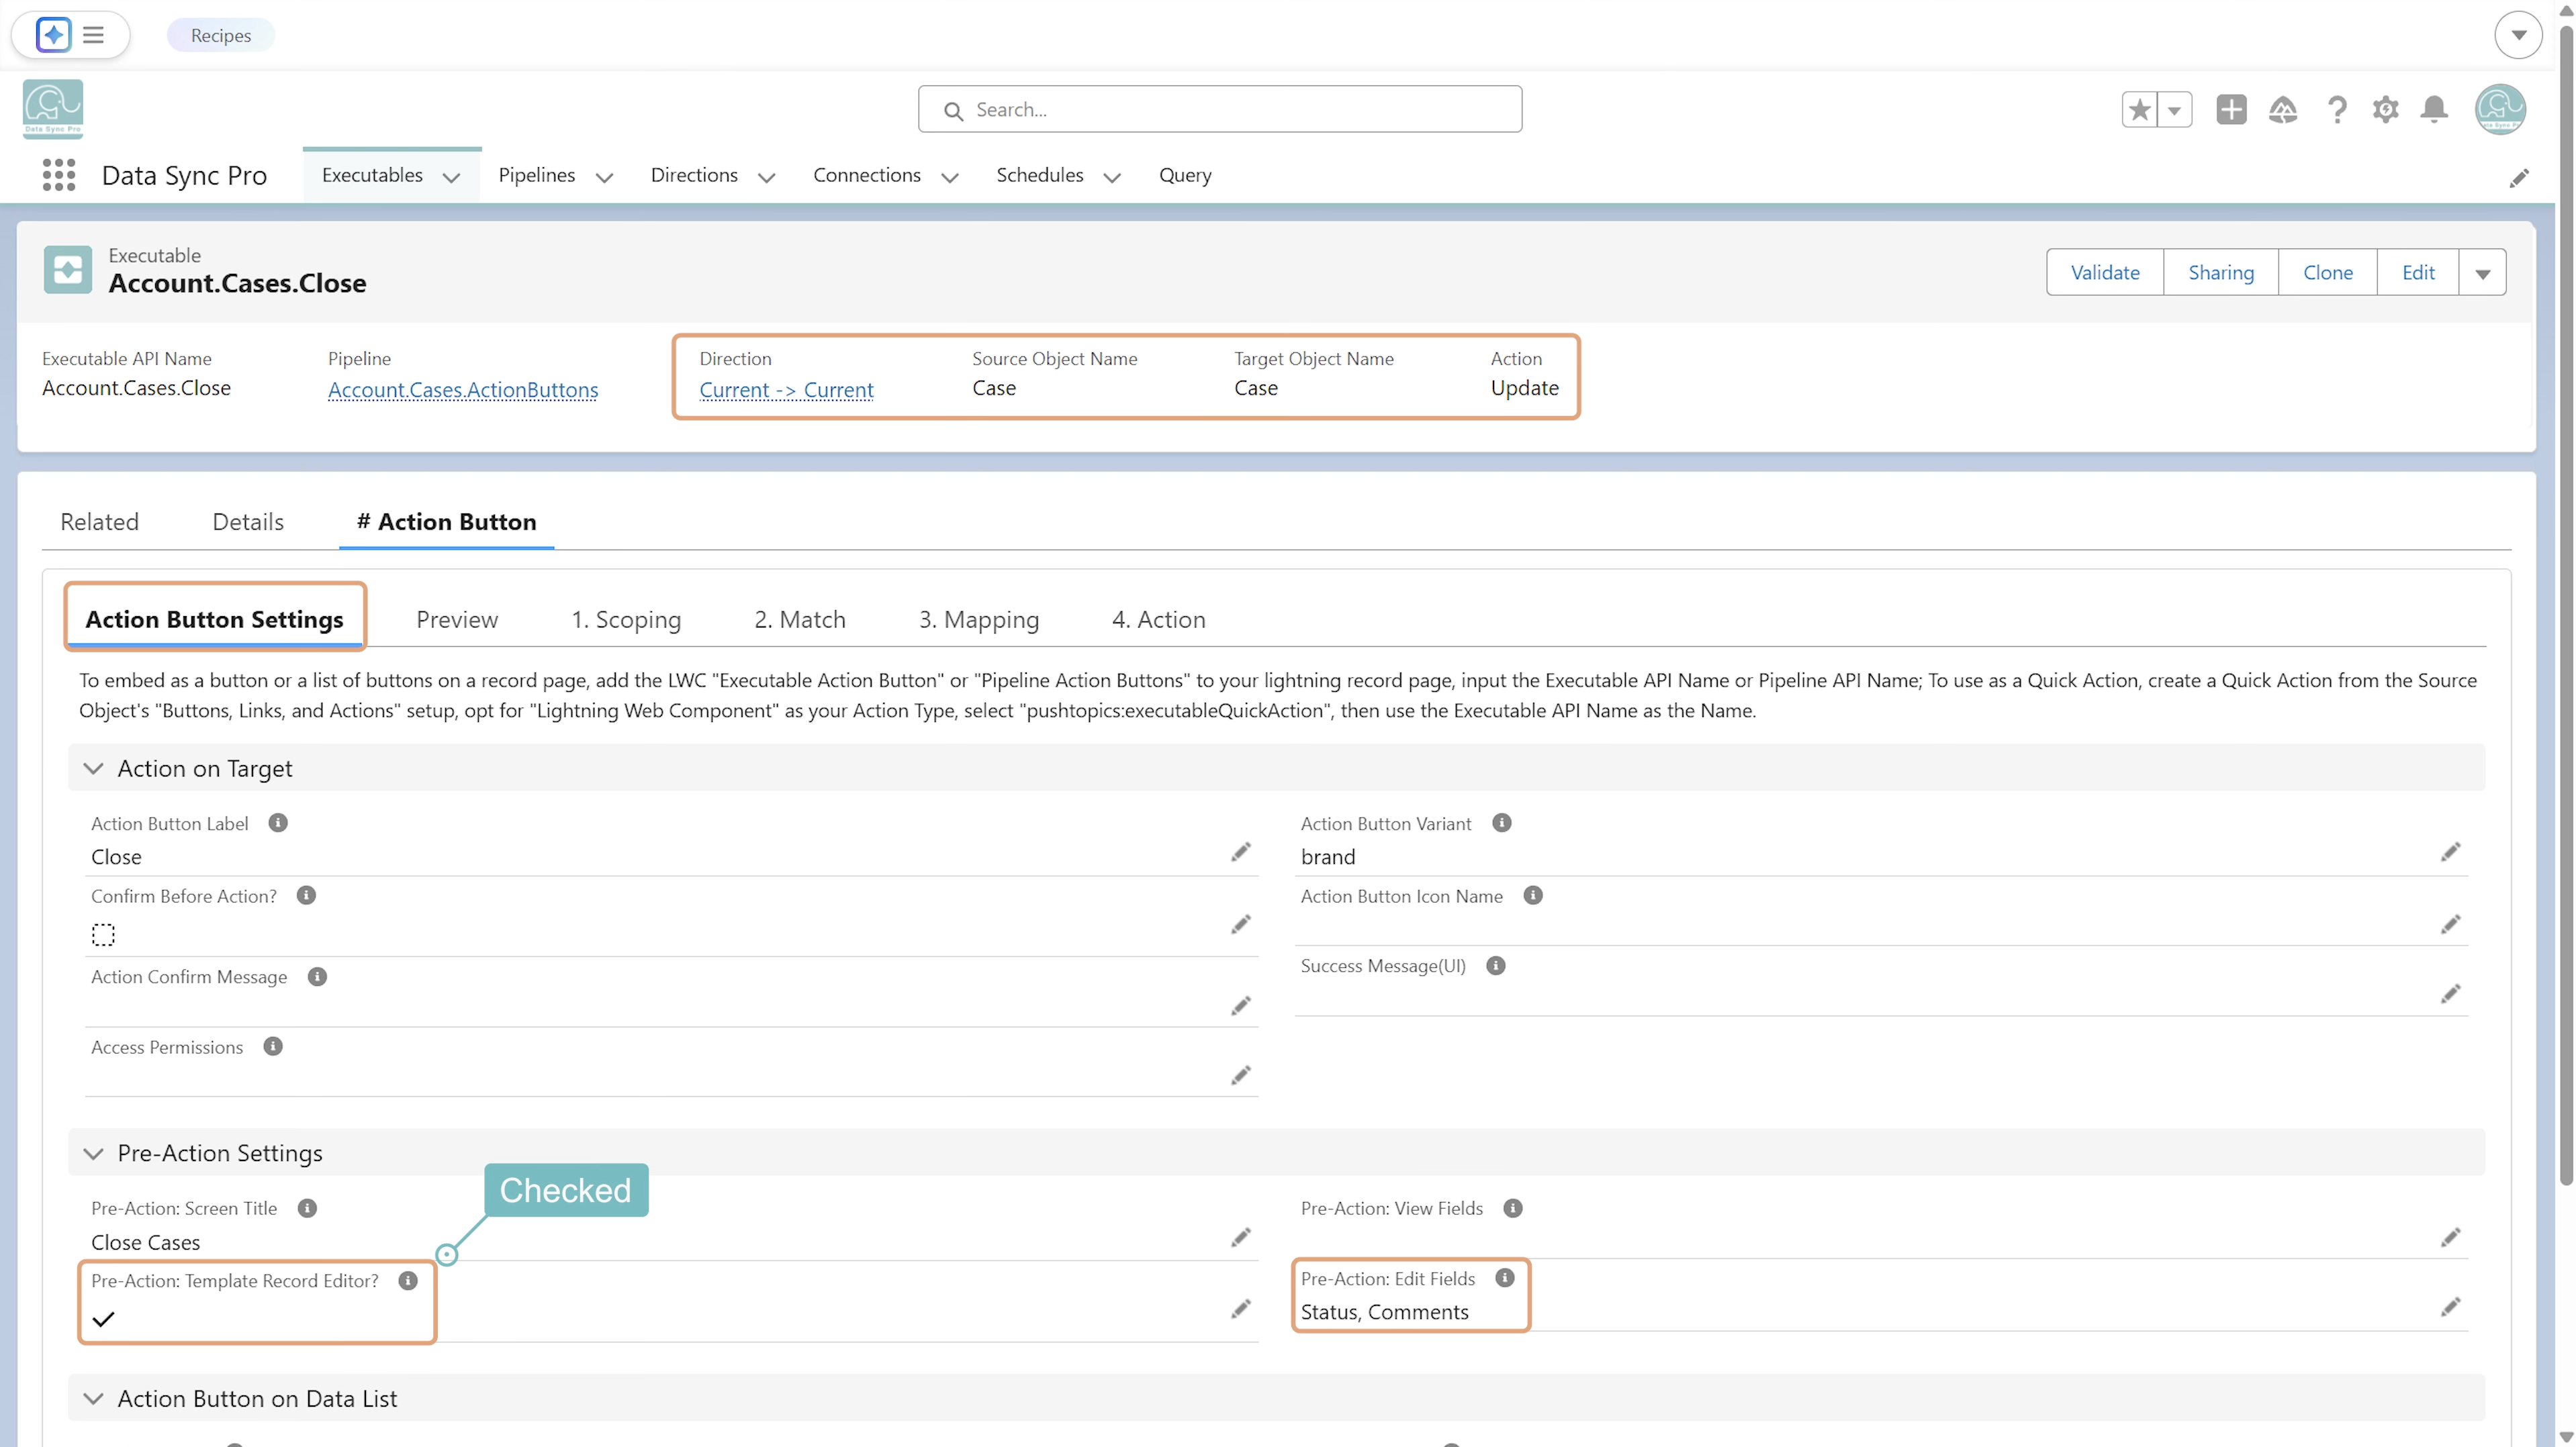Edit the Pre-Action View Fields pencil

(2450, 1237)
